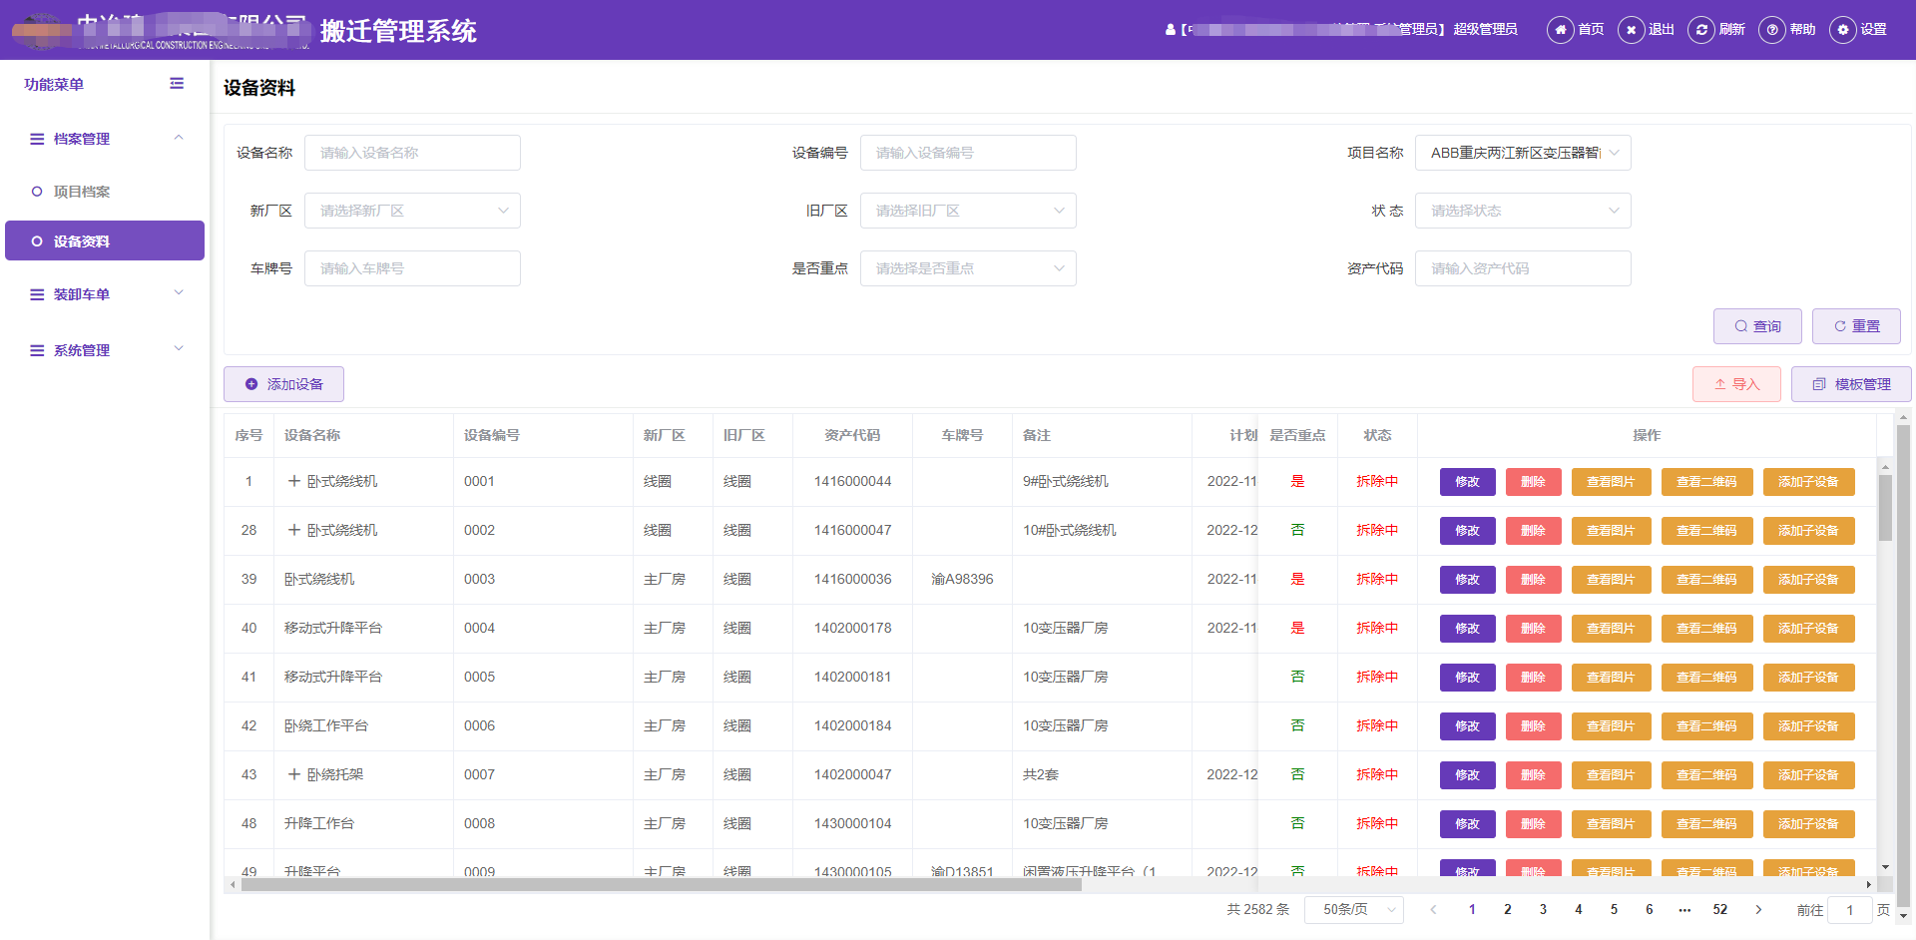Click plate number 渝A98396 cell
The width and height of the screenshot is (1916, 940).
pos(962,579)
